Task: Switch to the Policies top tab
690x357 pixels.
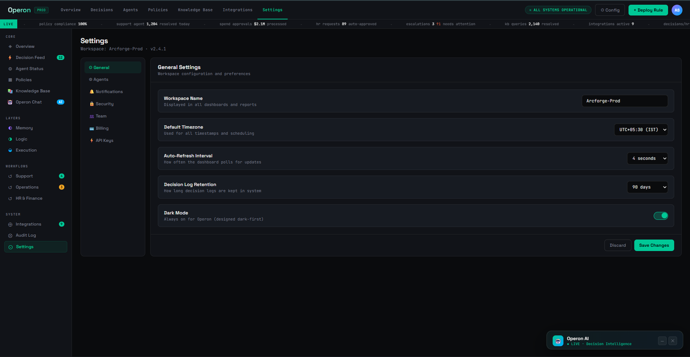Action: (158, 10)
